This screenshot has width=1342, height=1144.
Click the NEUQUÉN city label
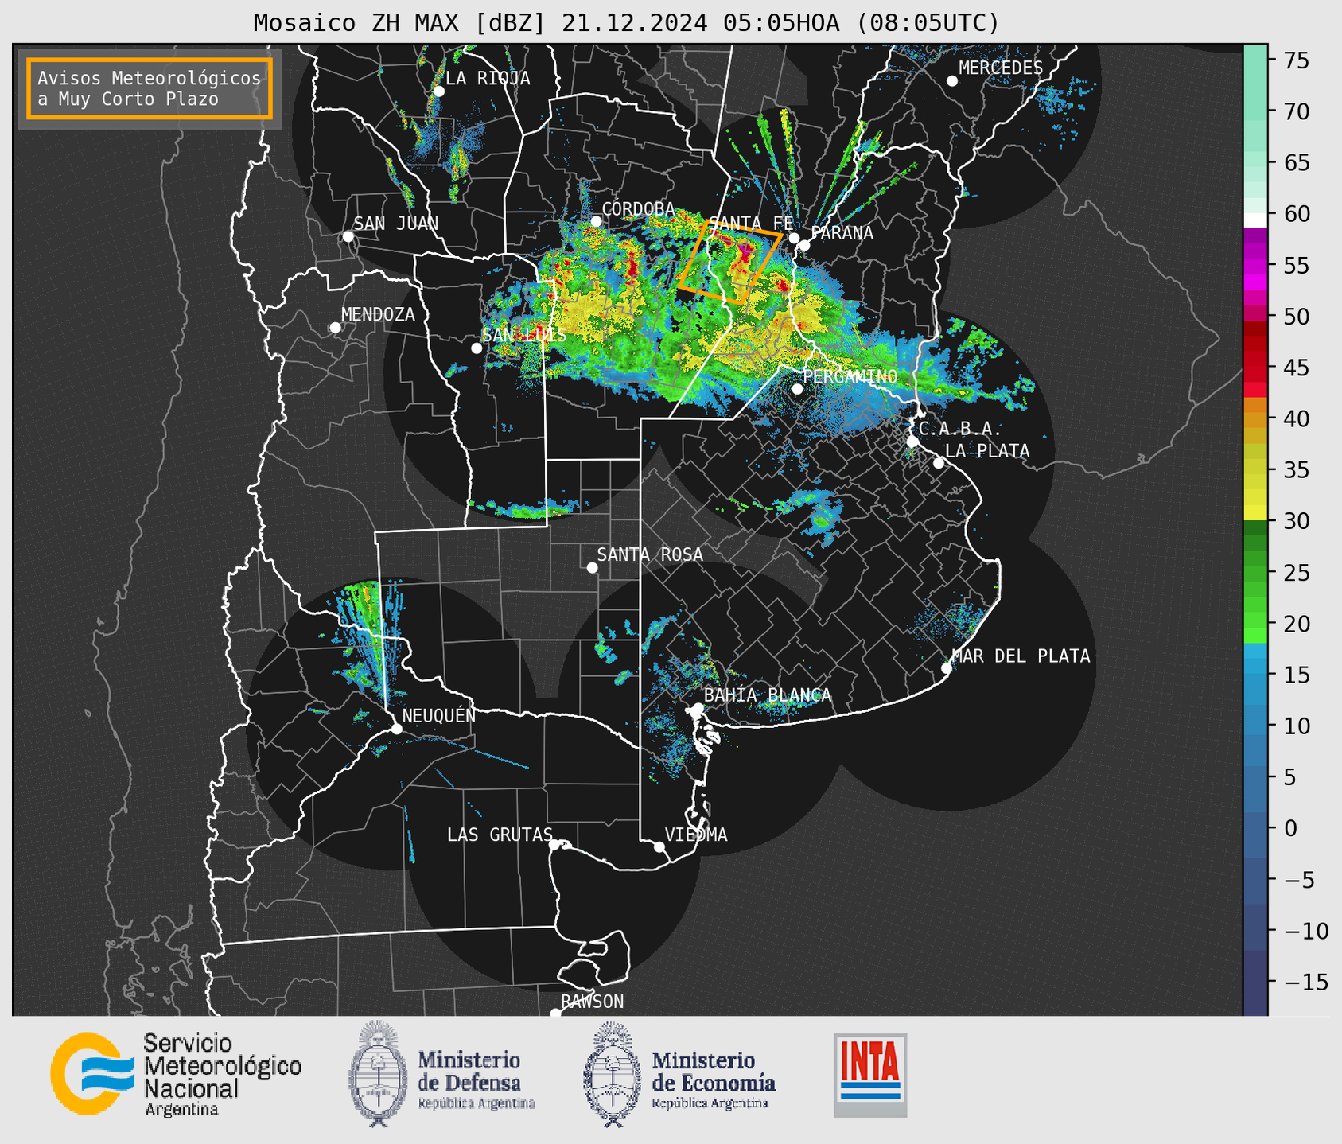(x=438, y=715)
